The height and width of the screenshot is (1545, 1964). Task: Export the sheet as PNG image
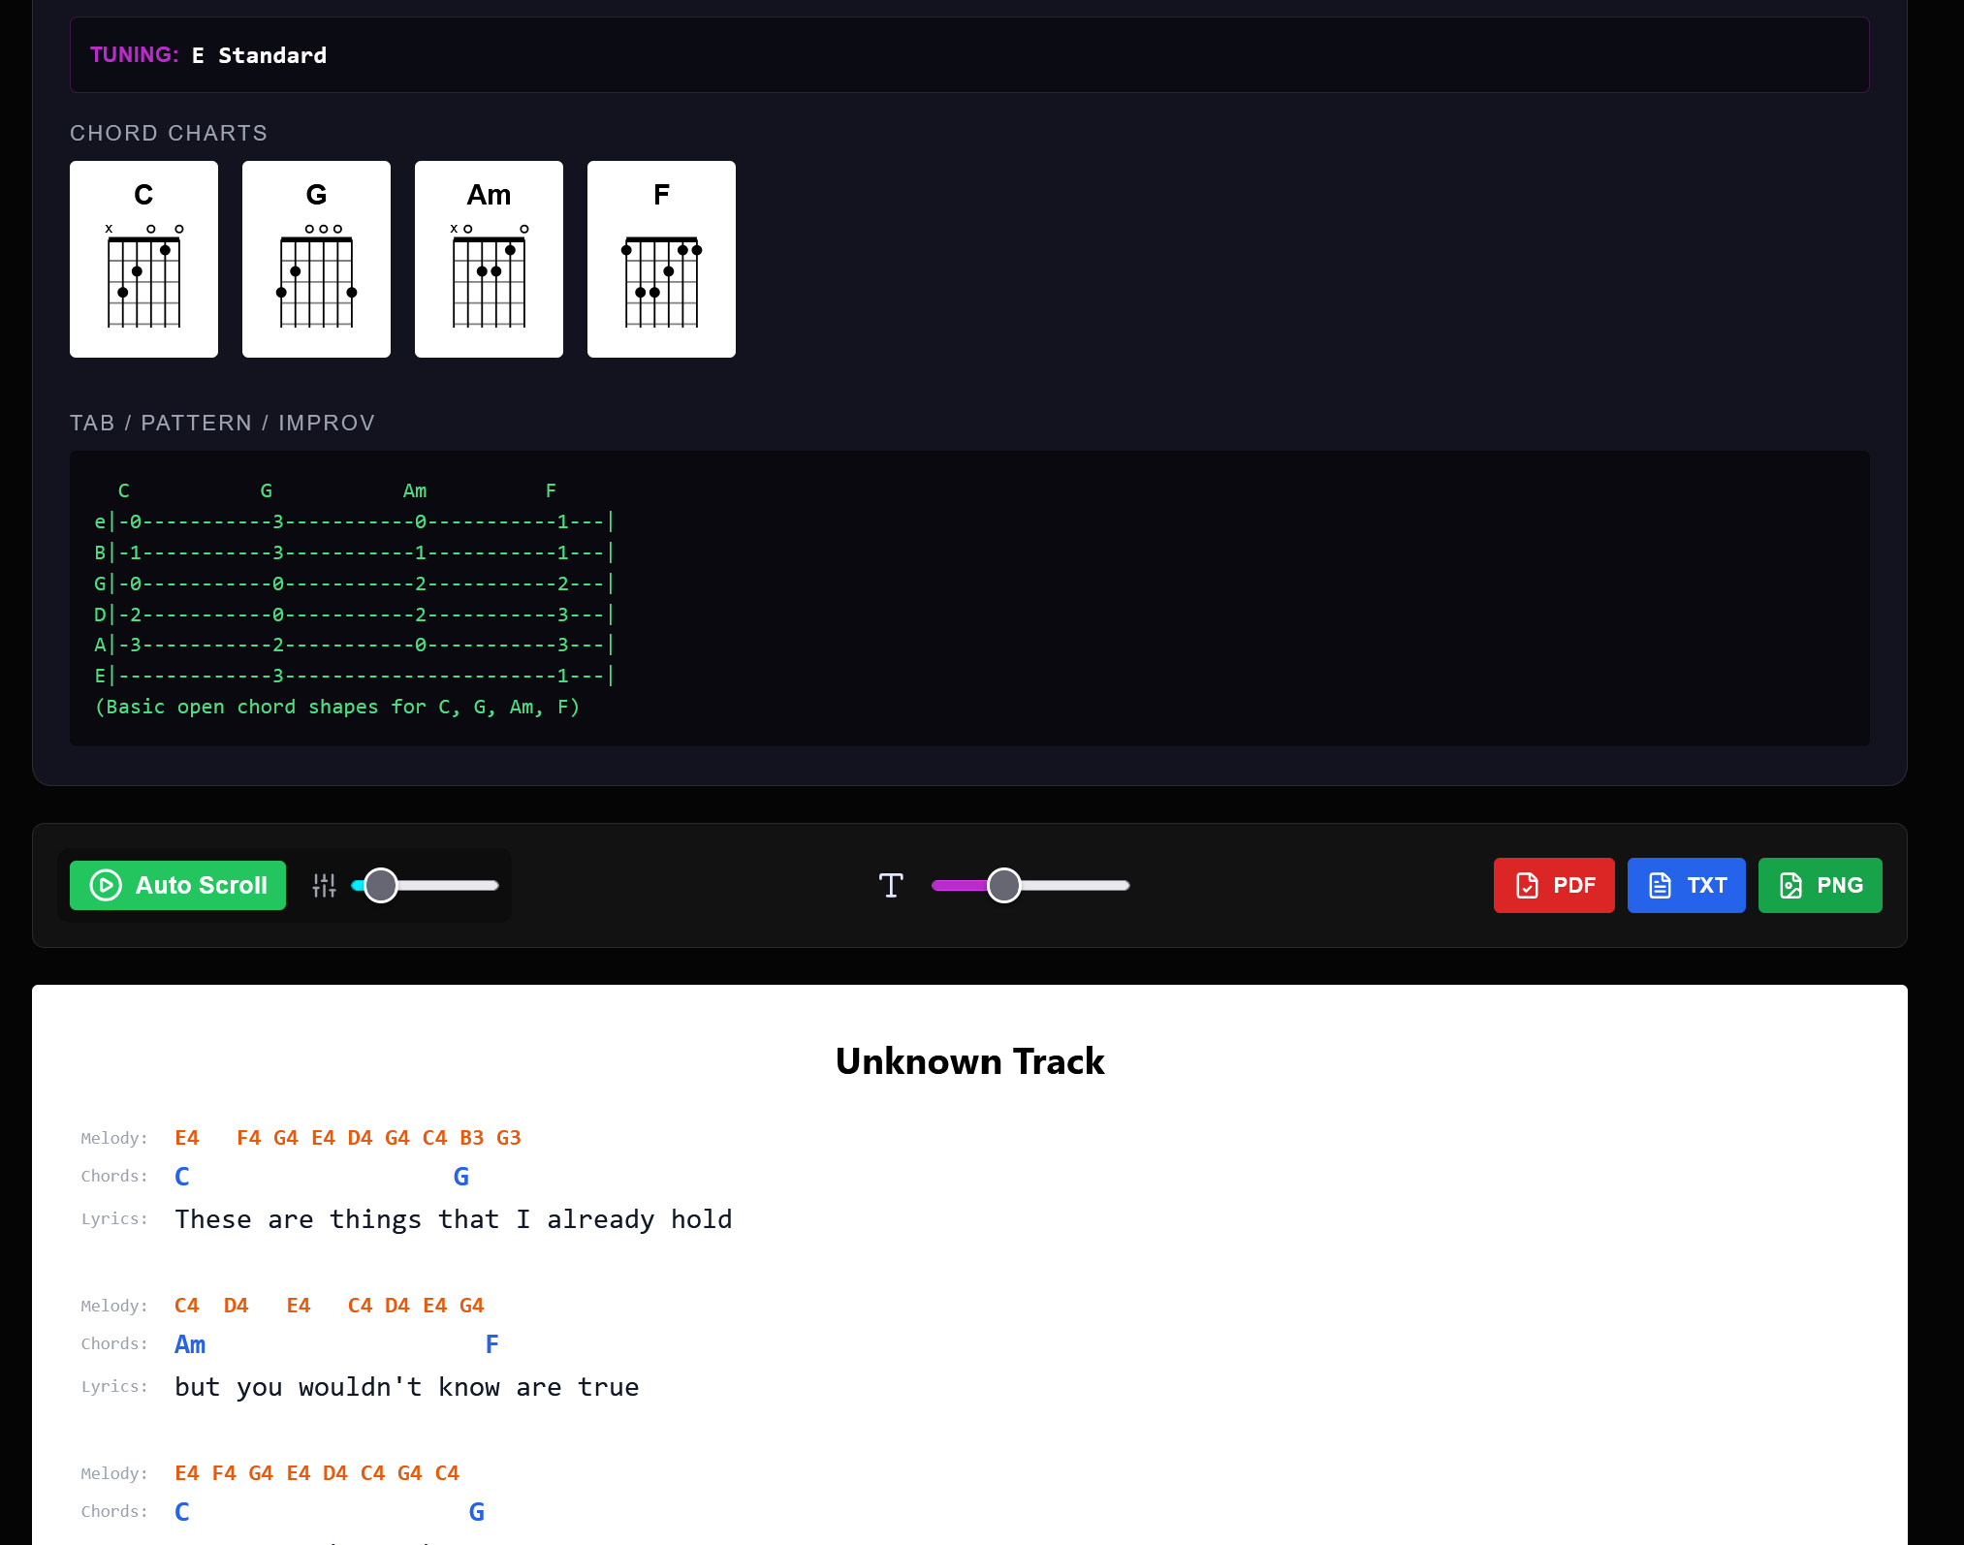point(1820,885)
